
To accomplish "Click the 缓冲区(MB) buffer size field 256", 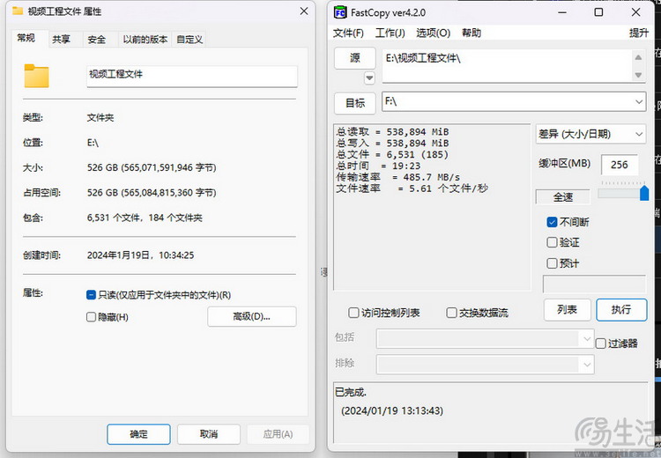I will [x=620, y=165].
